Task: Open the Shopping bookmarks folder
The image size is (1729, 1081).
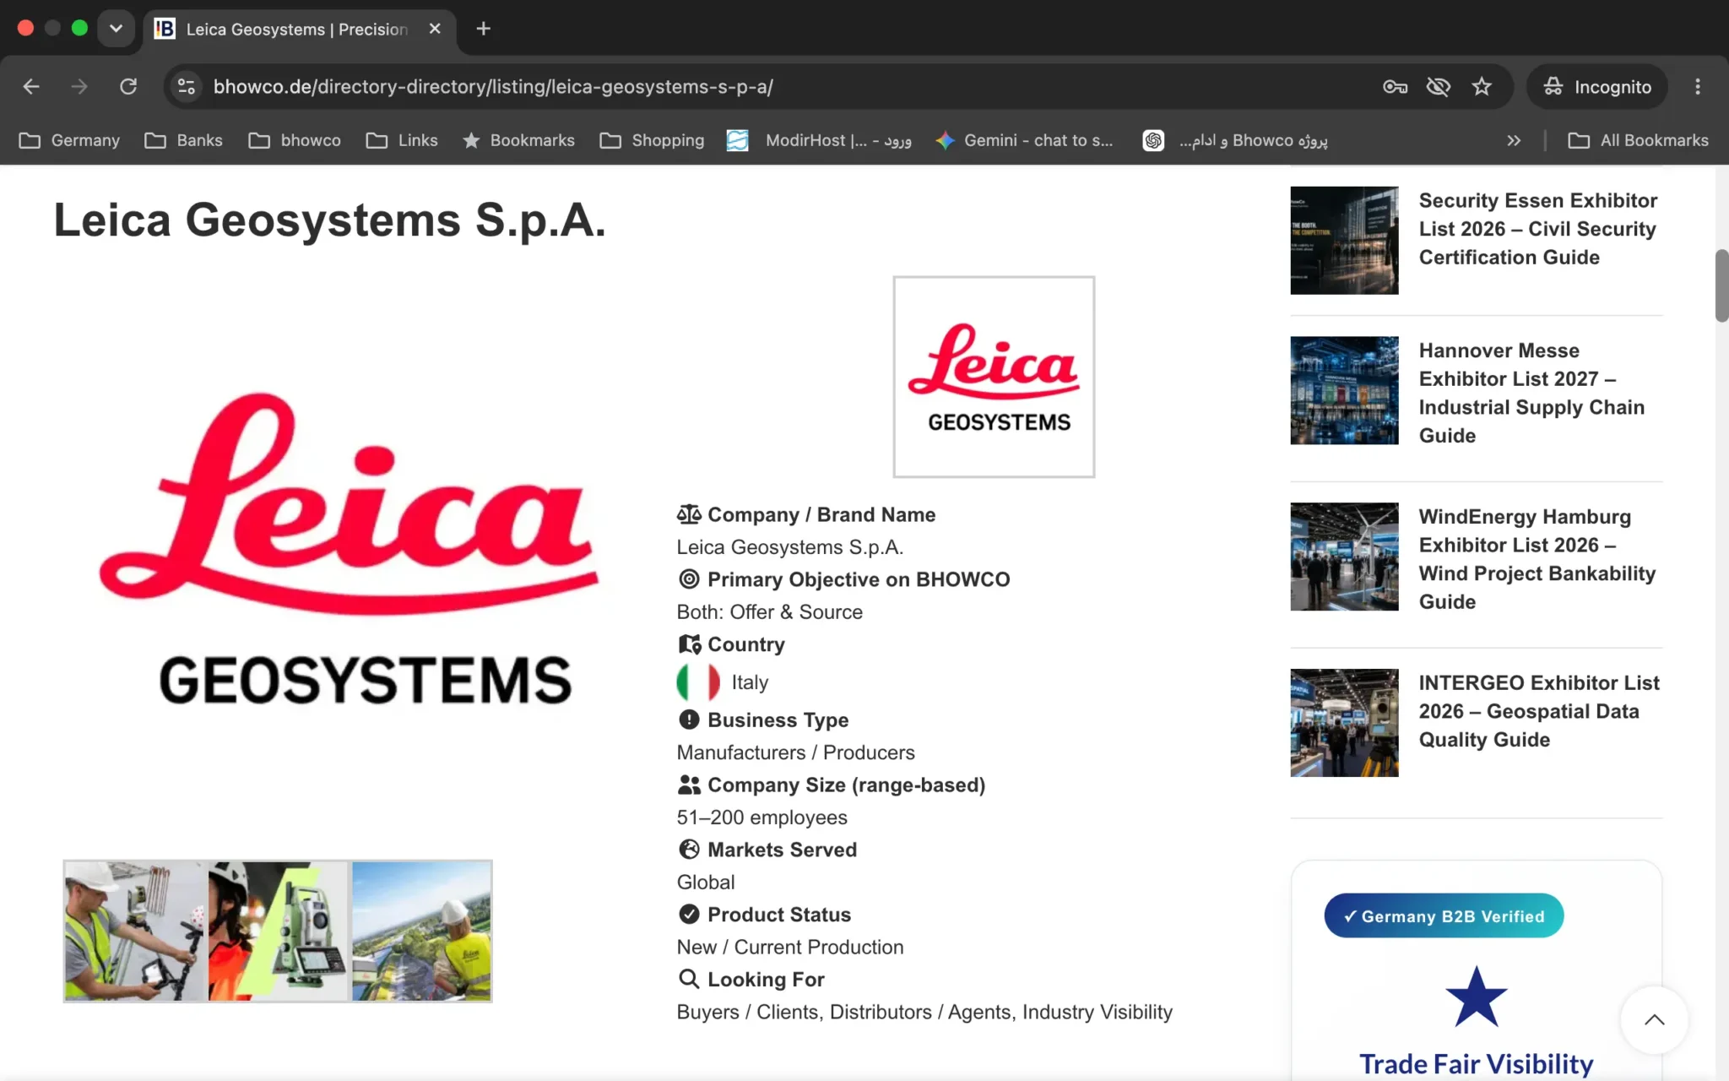Action: click(x=652, y=140)
